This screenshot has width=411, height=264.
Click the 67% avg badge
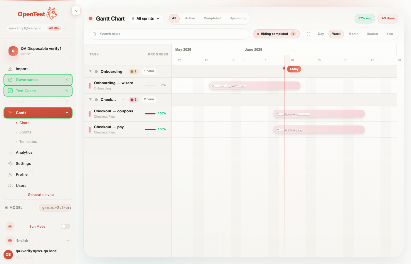click(365, 18)
